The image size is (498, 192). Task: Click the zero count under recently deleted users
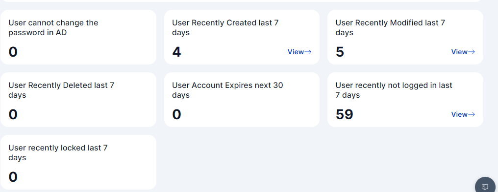tap(13, 114)
